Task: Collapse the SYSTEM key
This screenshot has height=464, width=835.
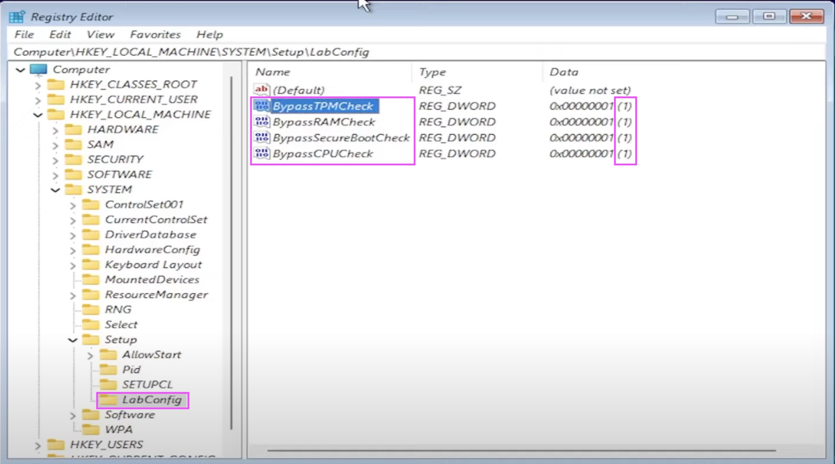Action: 55,190
